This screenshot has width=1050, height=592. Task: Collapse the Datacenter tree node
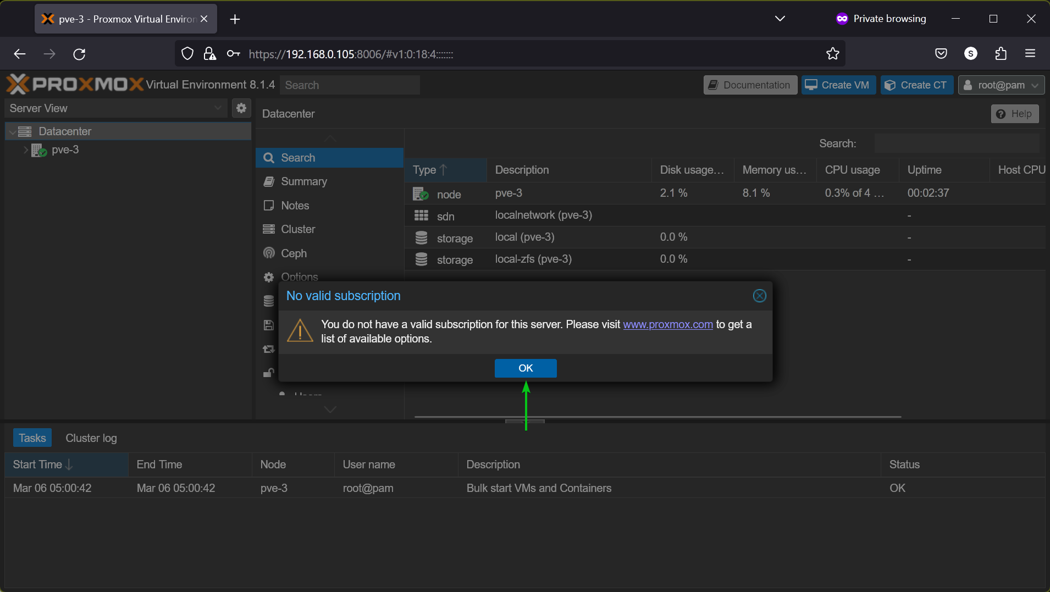13,132
